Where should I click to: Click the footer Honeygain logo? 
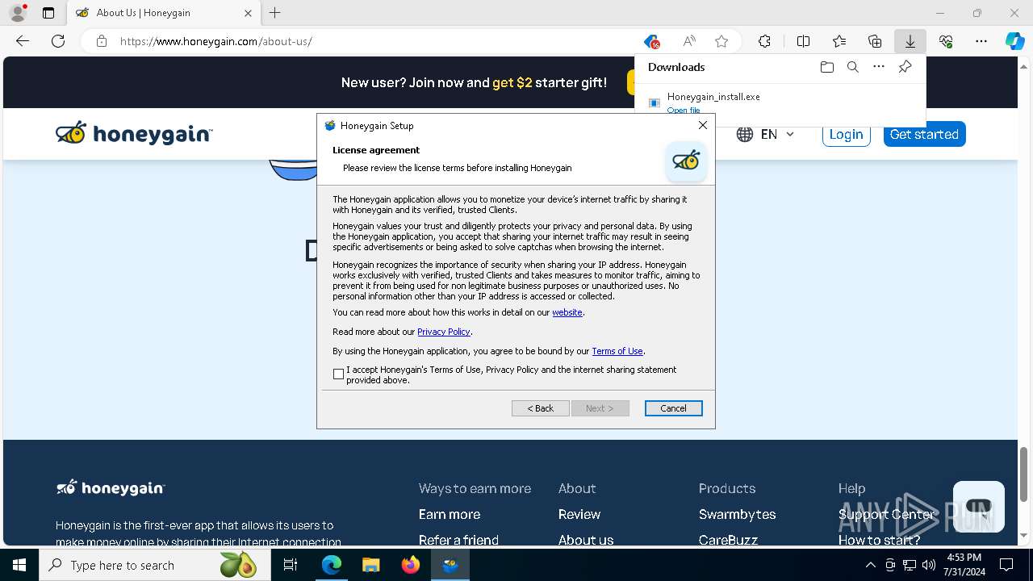coord(111,487)
